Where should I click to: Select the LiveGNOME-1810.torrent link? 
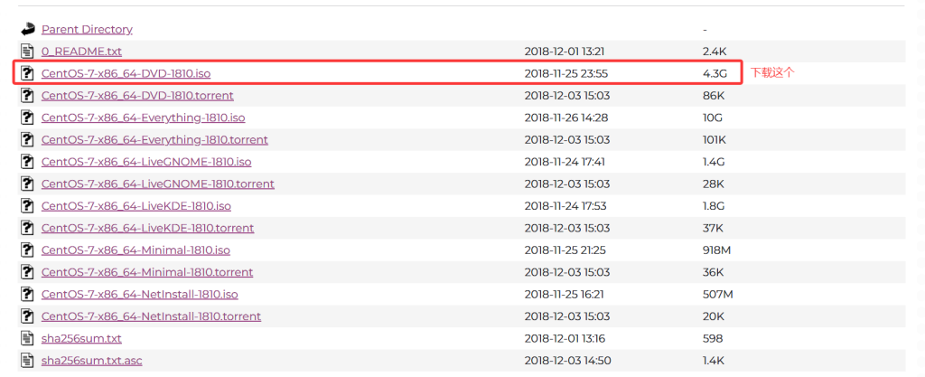click(157, 184)
